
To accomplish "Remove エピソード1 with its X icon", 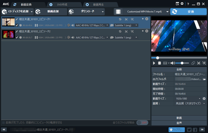I will 147,19.
